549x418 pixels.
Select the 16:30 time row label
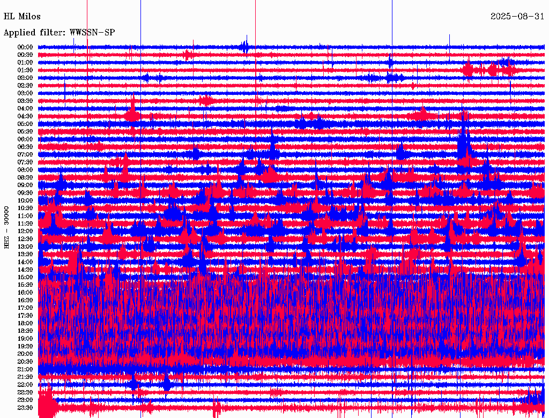[x=25, y=300]
